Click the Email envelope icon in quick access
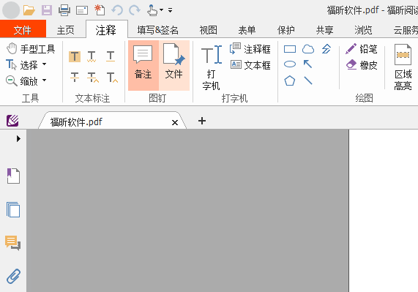 pos(82,10)
